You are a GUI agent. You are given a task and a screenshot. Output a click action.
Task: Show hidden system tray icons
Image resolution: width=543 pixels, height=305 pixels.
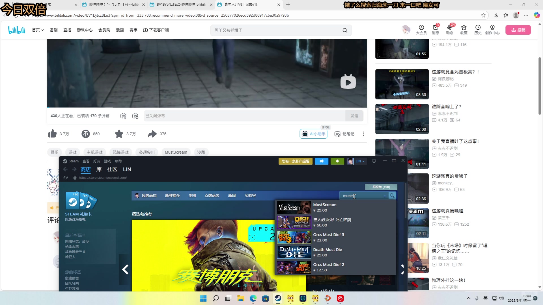tap(469, 298)
